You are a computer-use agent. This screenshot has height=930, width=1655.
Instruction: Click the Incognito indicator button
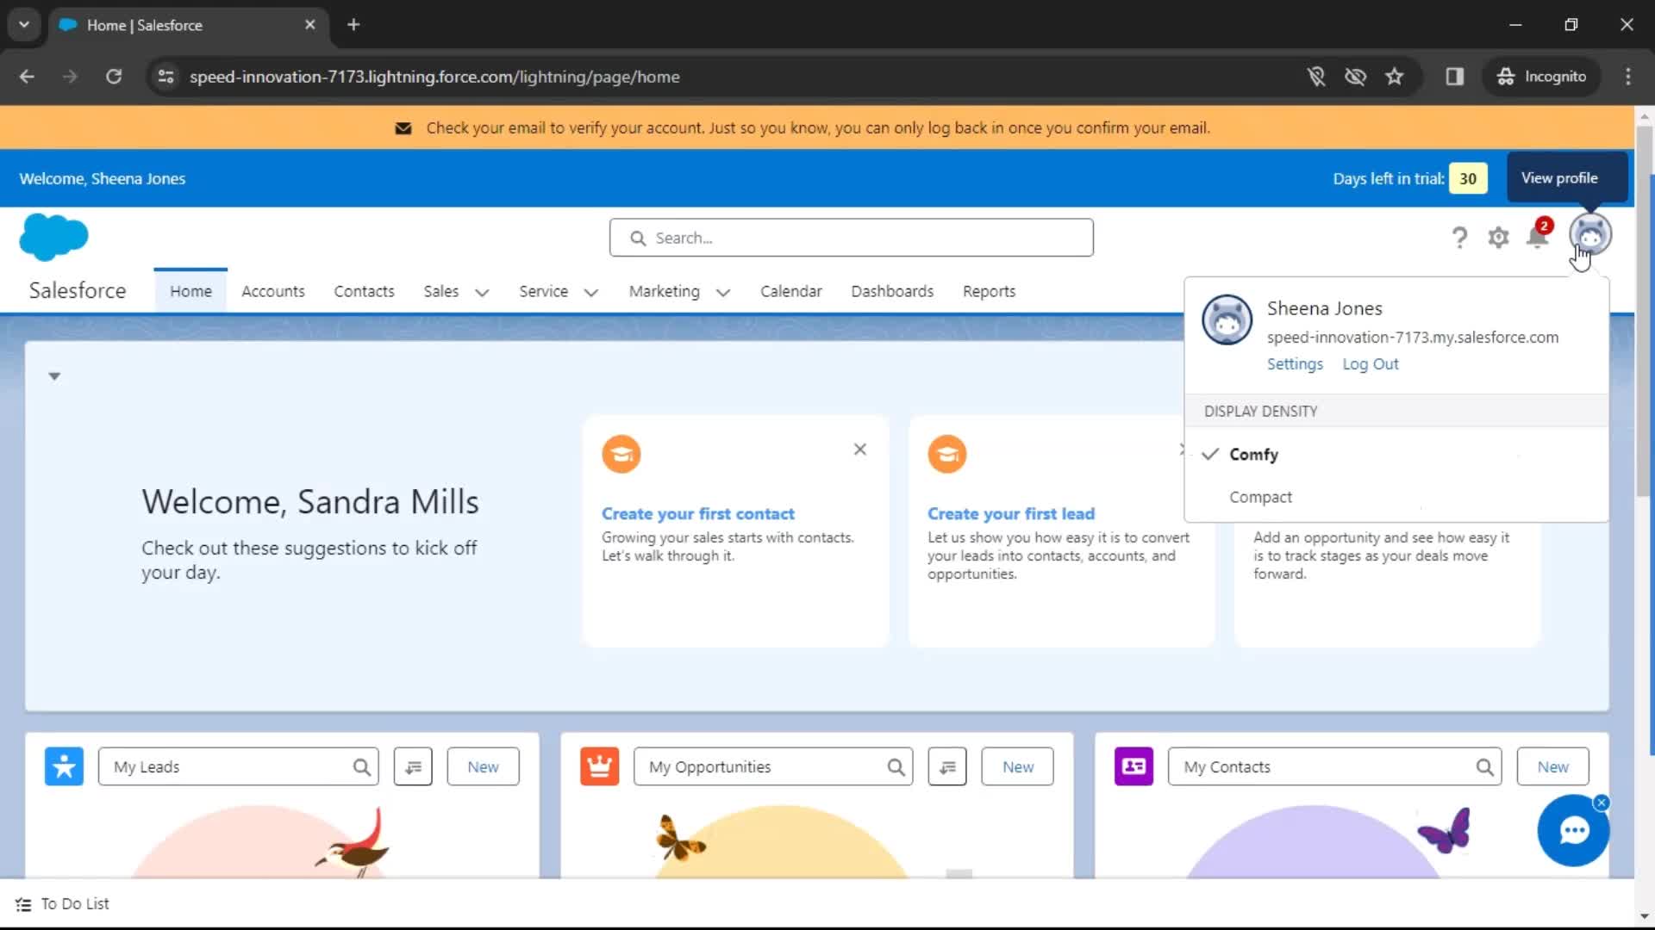point(1542,77)
